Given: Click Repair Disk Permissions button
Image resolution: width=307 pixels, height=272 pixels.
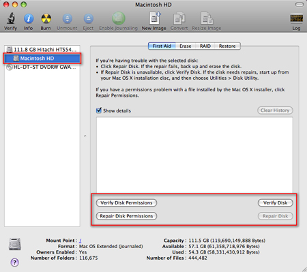Looking at the screenshot, I should point(126,216).
